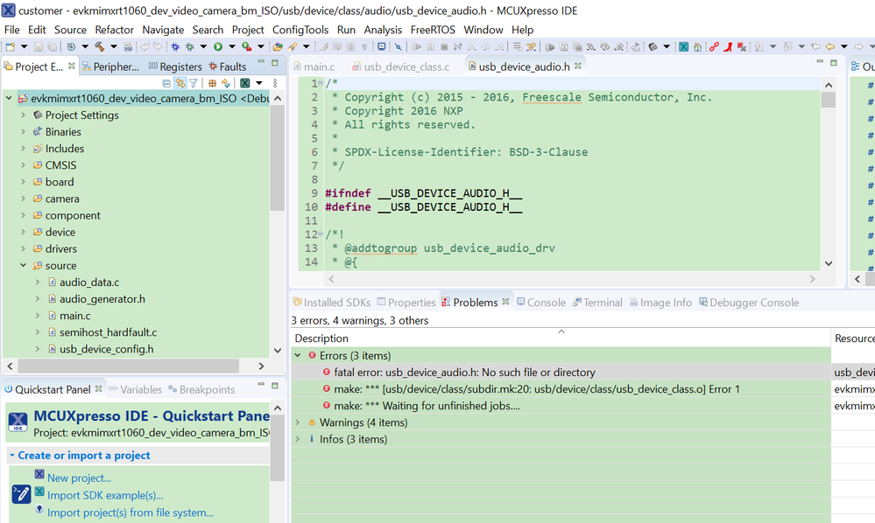Click the editor horizontal scrollbar left arrow
The height and width of the screenshot is (523, 875).
coord(331,278)
